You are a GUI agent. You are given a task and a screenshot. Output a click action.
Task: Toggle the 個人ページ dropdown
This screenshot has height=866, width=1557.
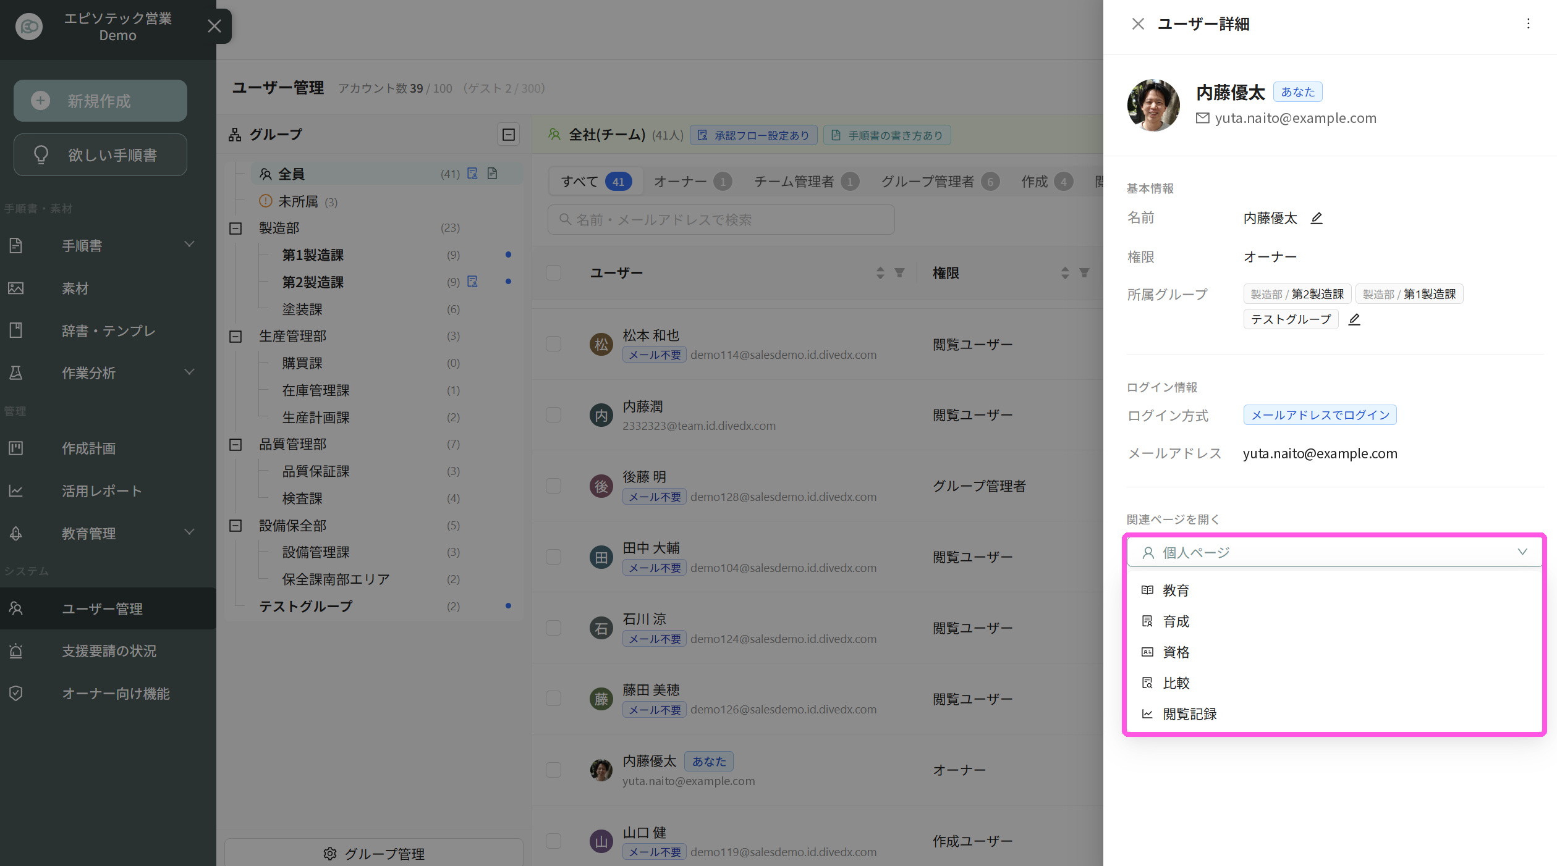[x=1335, y=552]
